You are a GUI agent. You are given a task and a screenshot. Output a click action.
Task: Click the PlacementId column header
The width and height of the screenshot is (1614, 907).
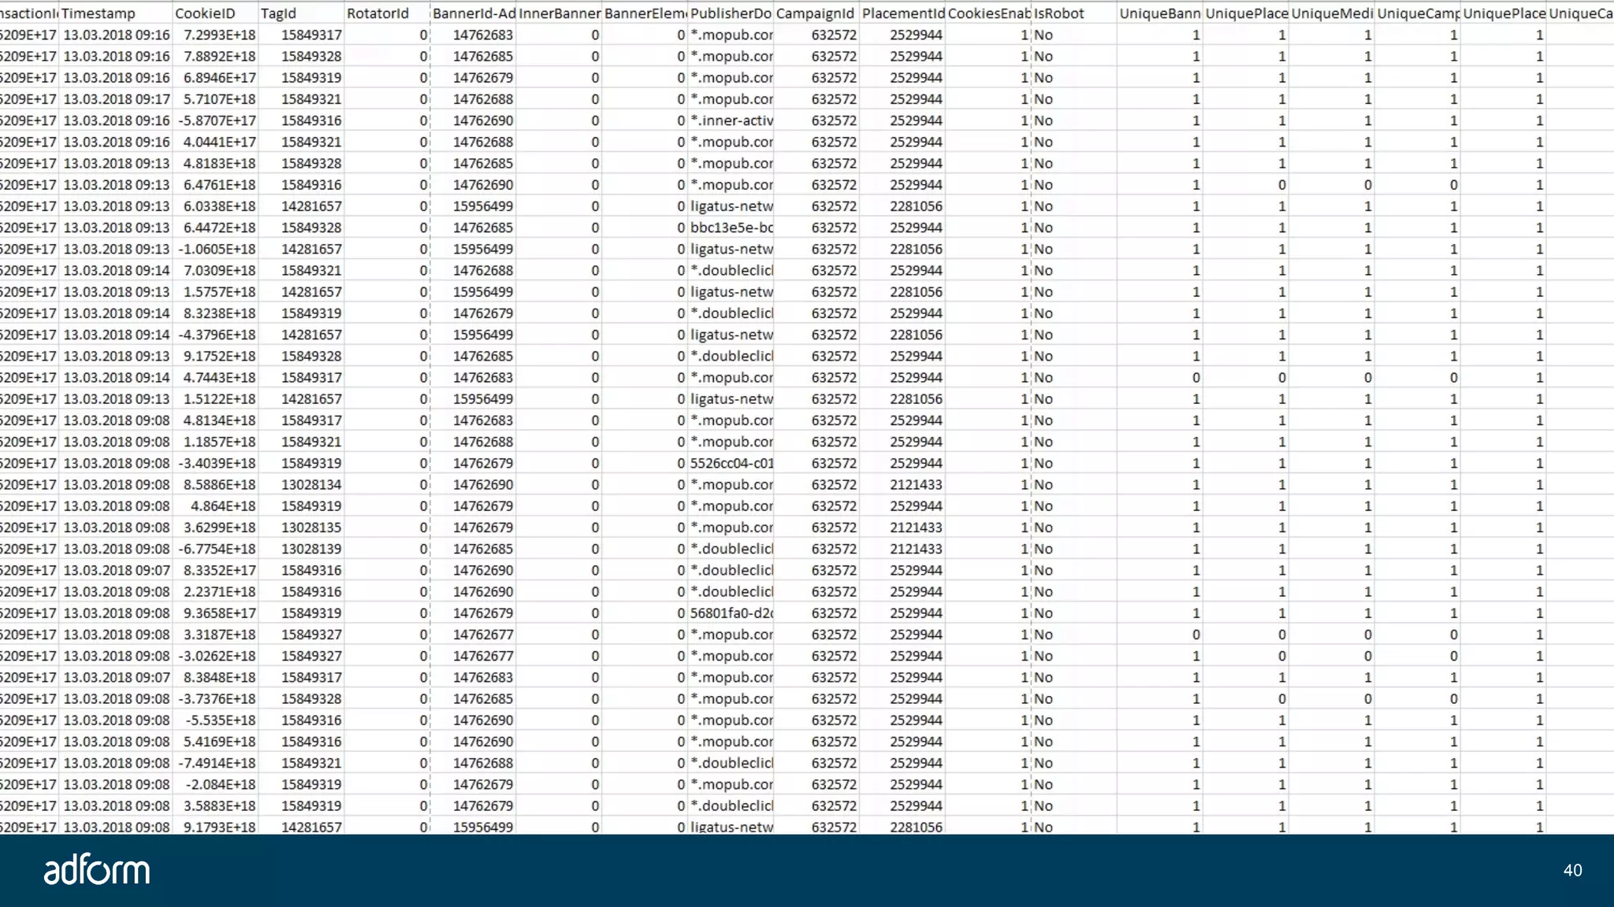[903, 13]
